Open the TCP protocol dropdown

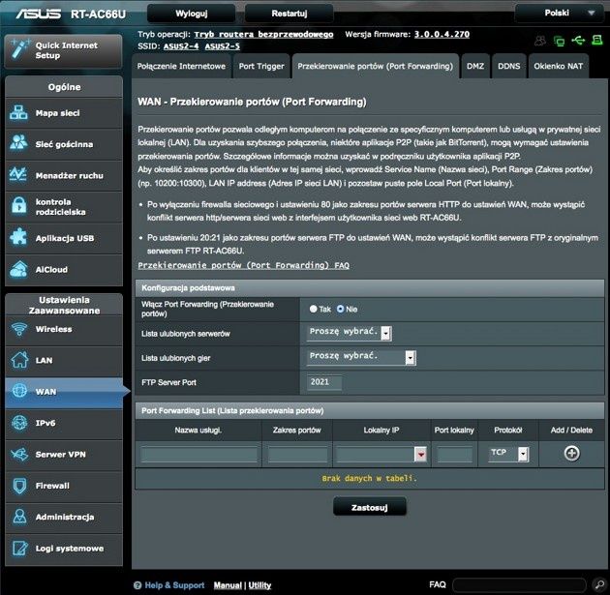point(507,453)
